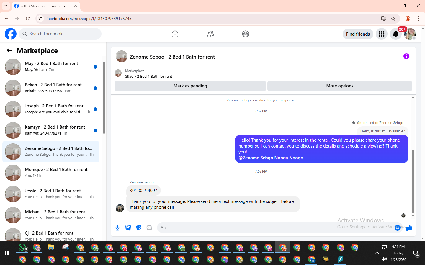Click the Find friends button

click(358, 34)
